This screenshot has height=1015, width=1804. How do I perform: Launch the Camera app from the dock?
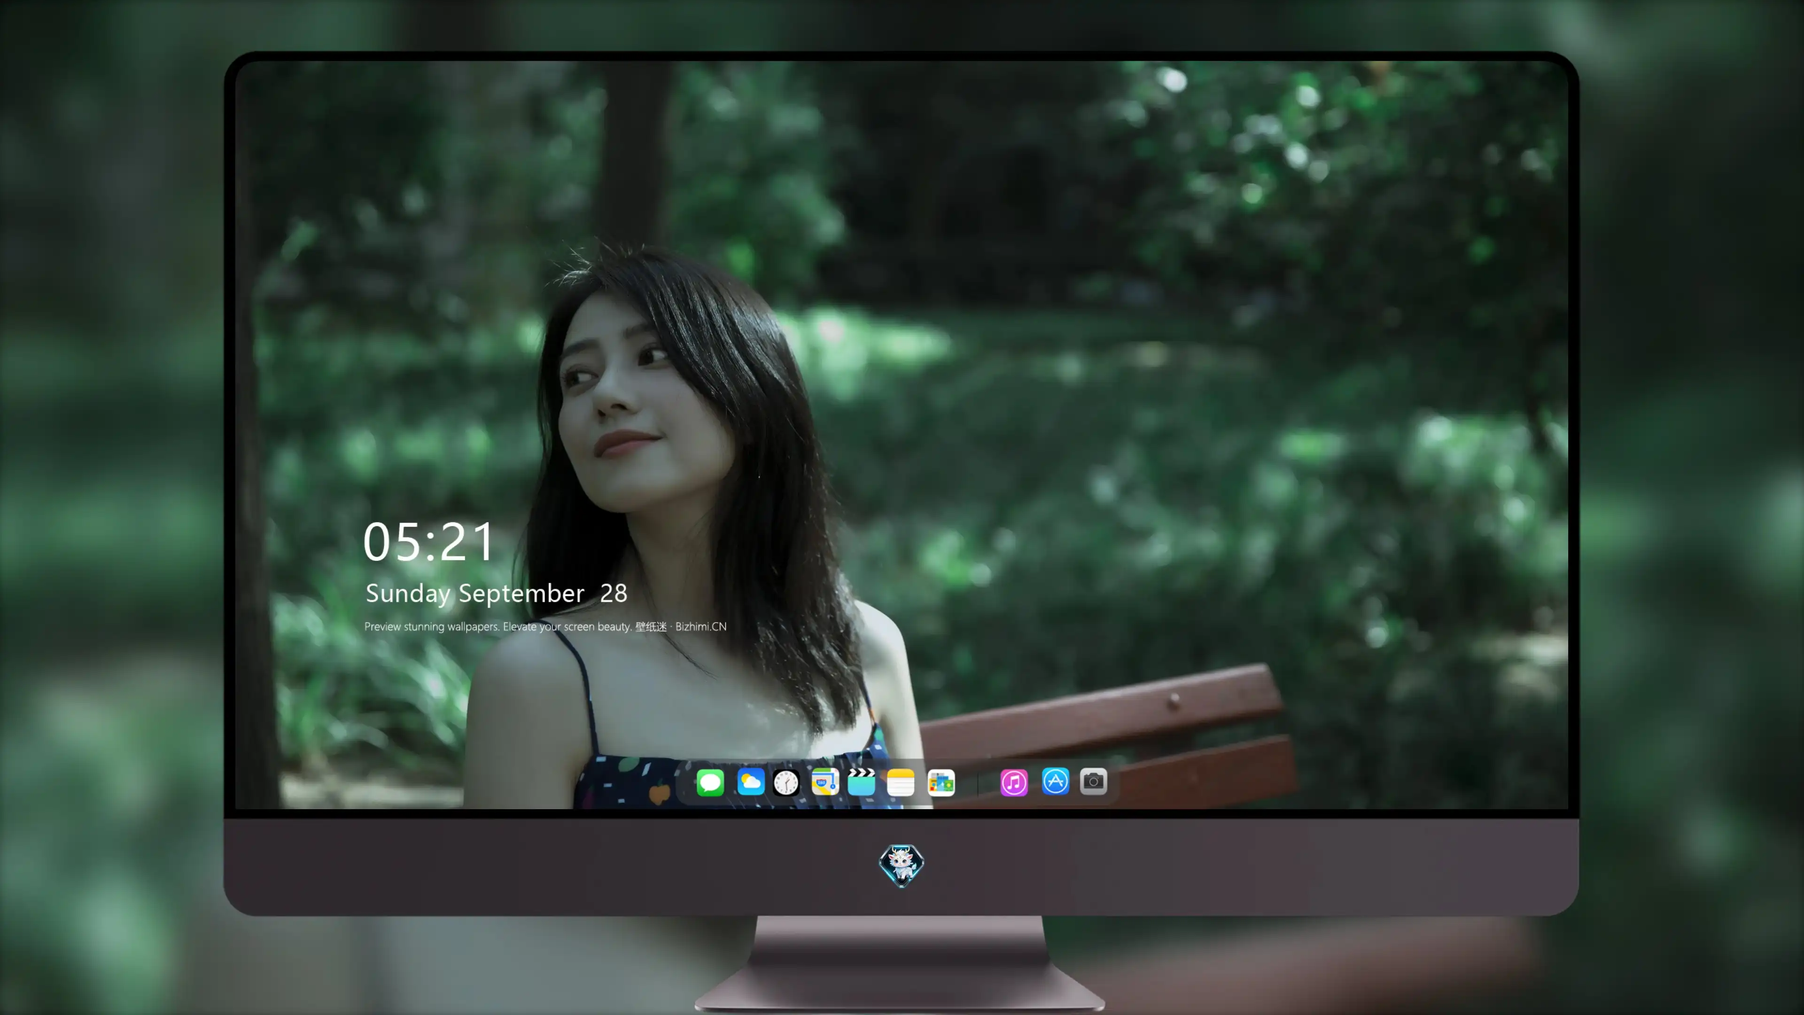(1093, 781)
